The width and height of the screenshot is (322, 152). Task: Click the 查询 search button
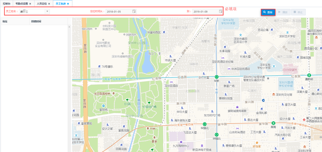[268, 12]
